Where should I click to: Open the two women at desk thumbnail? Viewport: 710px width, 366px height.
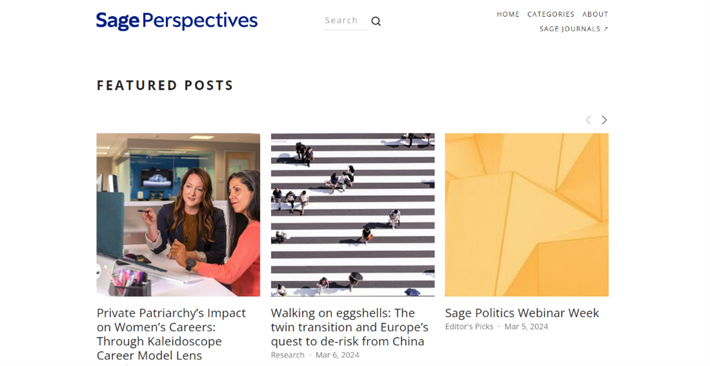point(178,215)
